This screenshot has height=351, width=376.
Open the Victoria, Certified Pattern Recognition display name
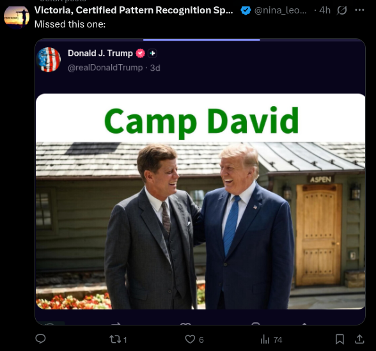(x=134, y=10)
